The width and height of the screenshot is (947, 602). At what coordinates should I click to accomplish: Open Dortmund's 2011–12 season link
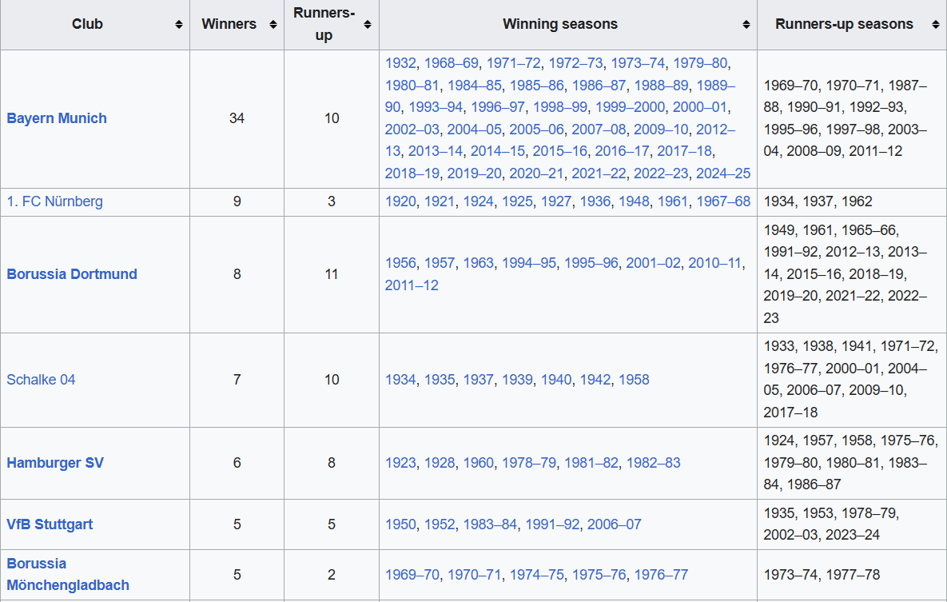coord(412,285)
